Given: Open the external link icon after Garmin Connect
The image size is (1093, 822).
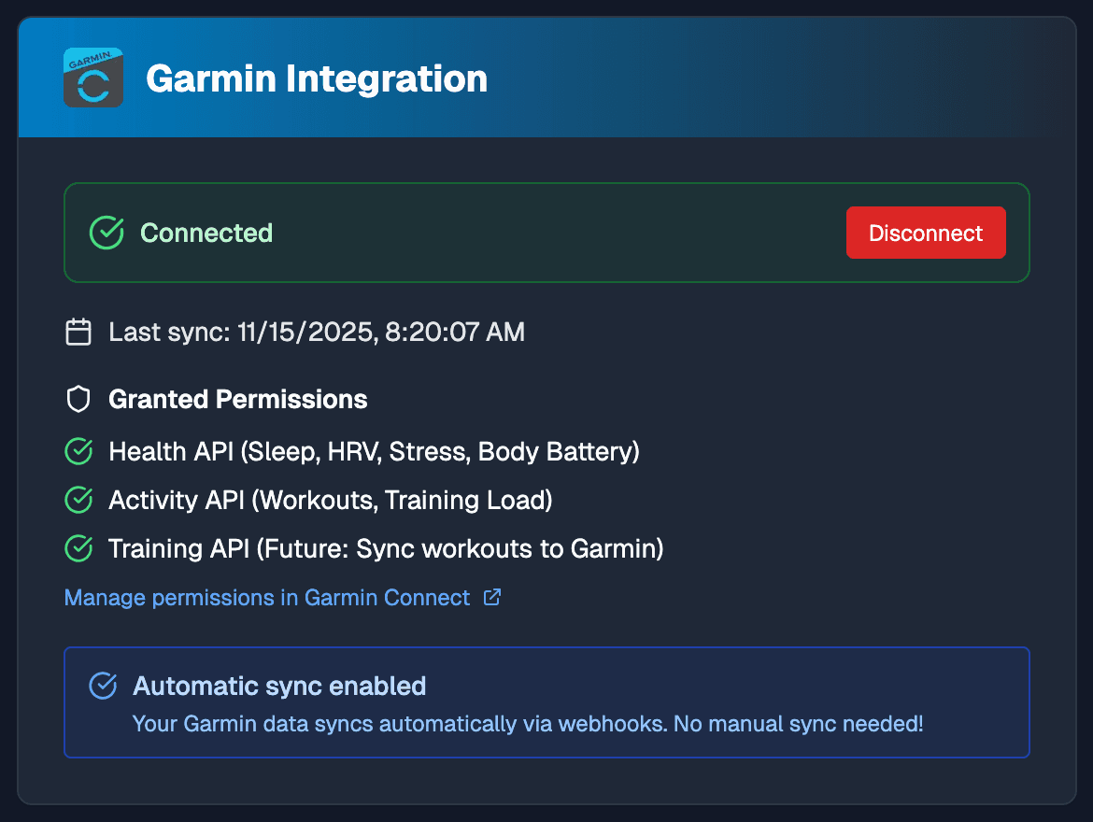Looking at the screenshot, I should [491, 597].
